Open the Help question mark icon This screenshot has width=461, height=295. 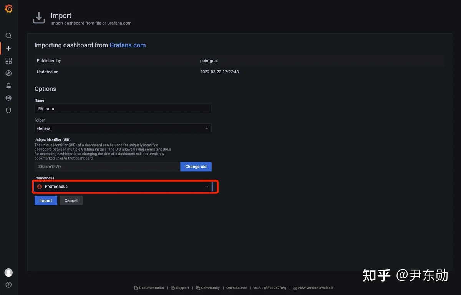(8, 285)
